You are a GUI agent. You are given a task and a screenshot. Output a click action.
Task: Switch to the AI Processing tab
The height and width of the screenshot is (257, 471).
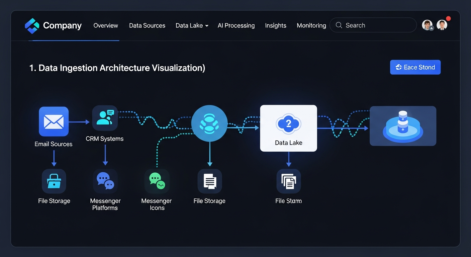[236, 25]
